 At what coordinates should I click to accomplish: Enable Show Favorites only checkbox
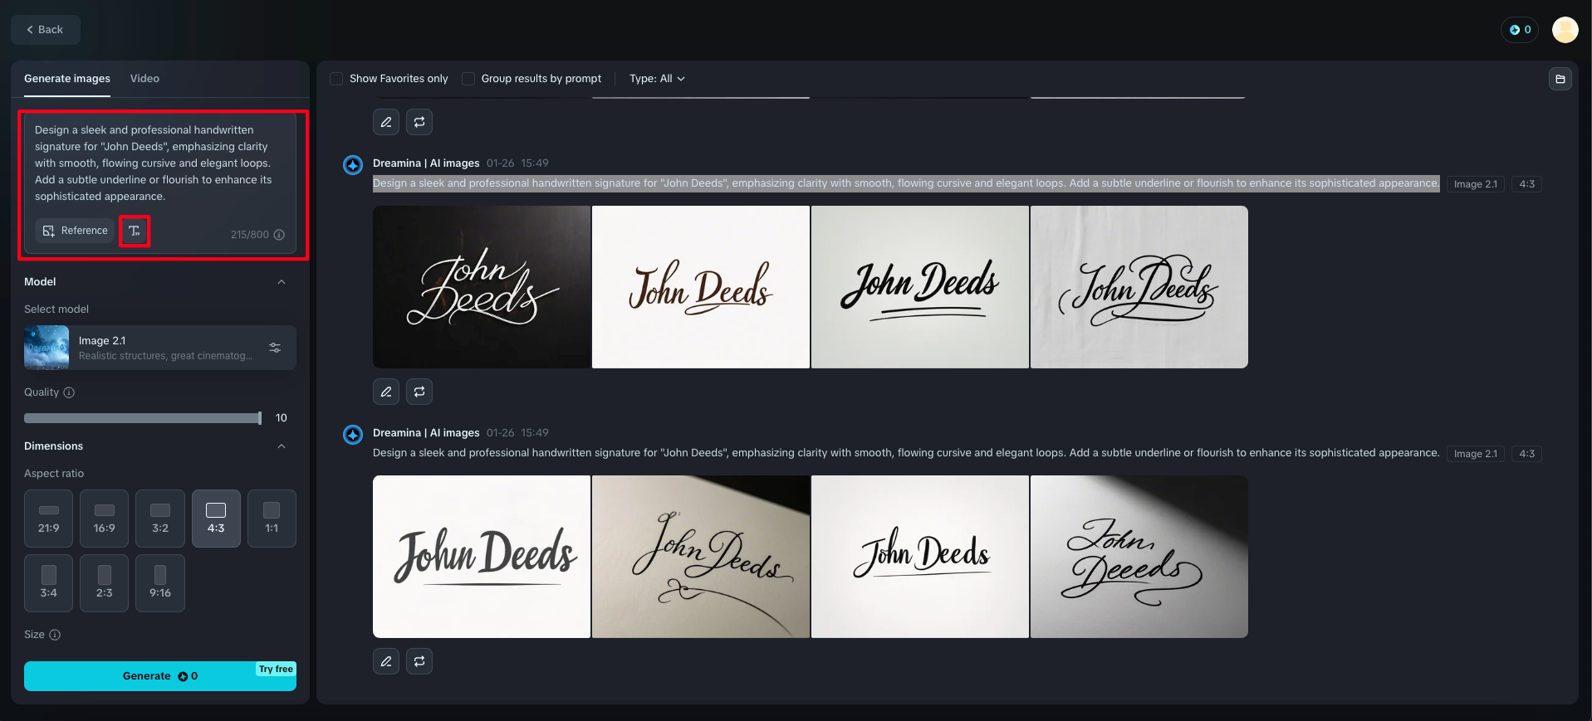(x=336, y=79)
